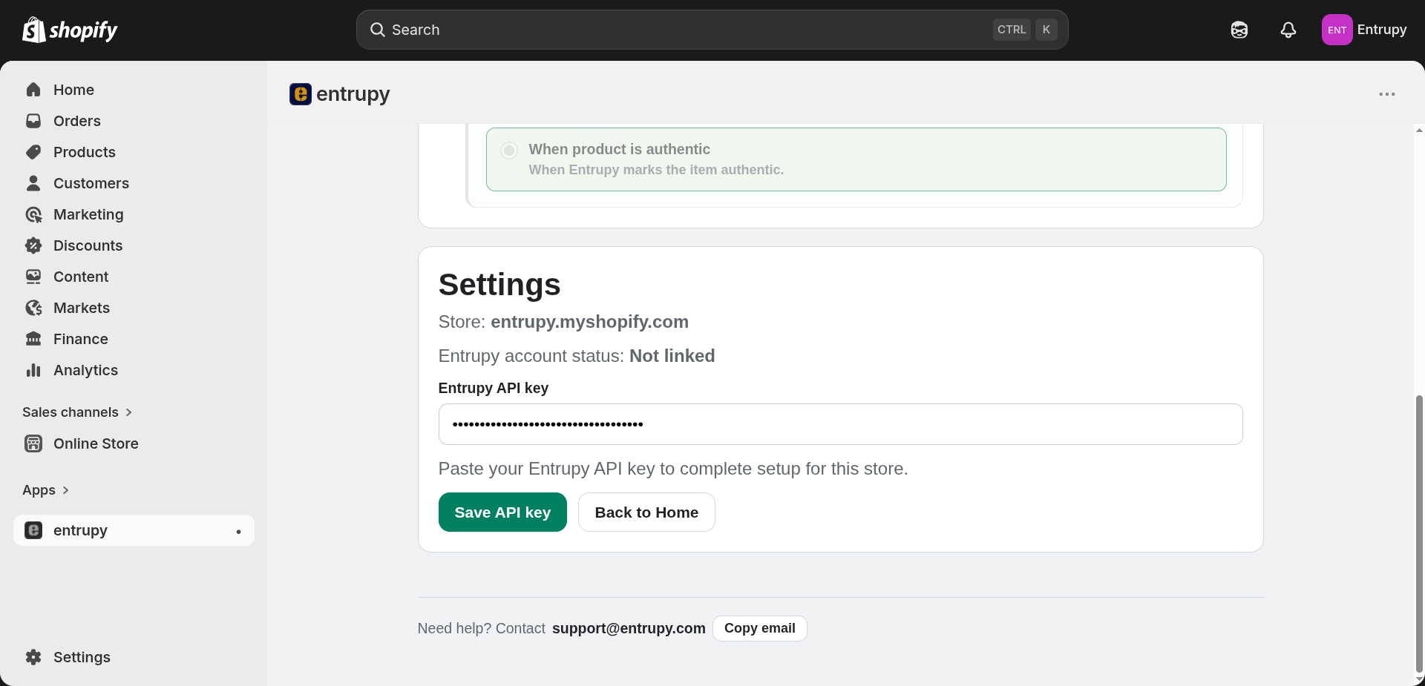Image resolution: width=1425 pixels, height=686 pixels.
Task: Click the Marketing target icon
Action: coord(33,214)
